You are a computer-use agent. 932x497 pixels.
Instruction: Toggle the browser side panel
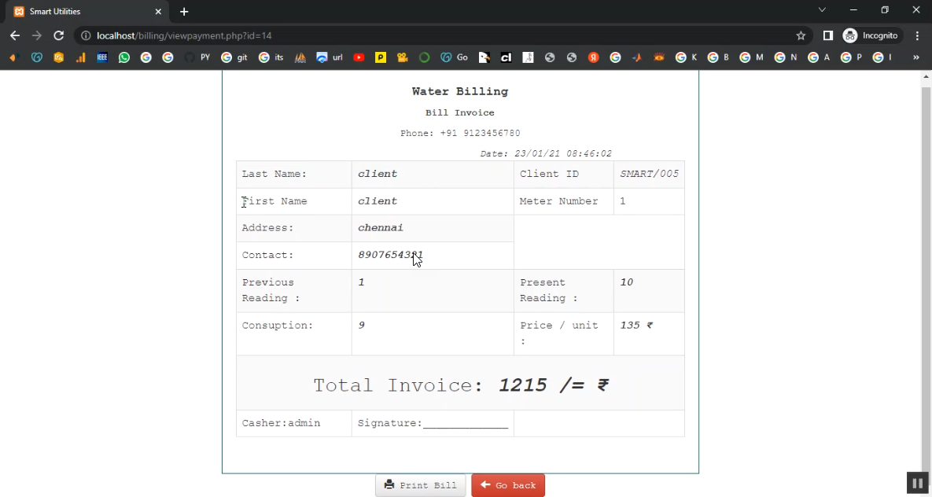[827, 35]
